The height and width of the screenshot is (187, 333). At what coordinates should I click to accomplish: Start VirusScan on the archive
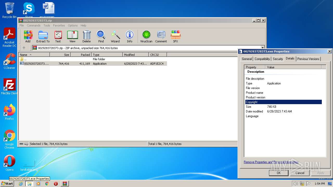tap(146, 36)
